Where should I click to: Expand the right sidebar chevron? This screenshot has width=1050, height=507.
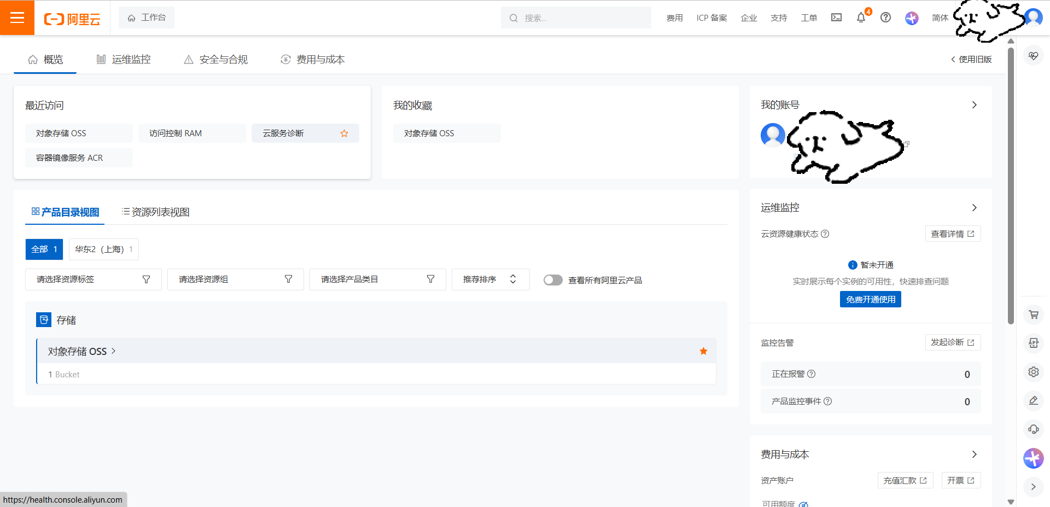(x=1033, y=487)
